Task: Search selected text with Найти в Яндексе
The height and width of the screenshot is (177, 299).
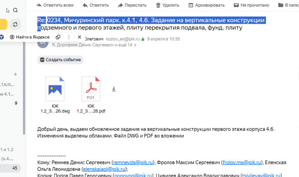Action: (x=30, y=37)
